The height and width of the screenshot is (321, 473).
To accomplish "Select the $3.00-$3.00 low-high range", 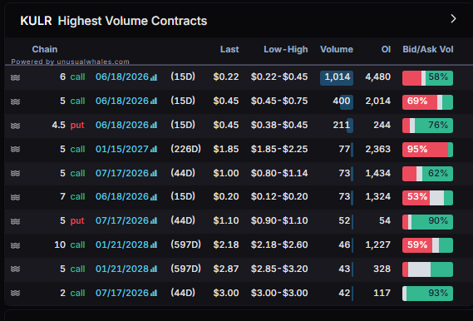I will point(279,293).
